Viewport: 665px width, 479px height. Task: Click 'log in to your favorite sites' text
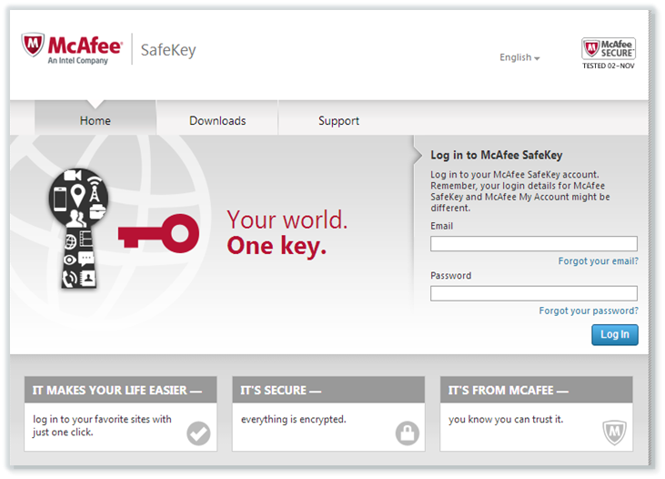[x=102, y=425]
